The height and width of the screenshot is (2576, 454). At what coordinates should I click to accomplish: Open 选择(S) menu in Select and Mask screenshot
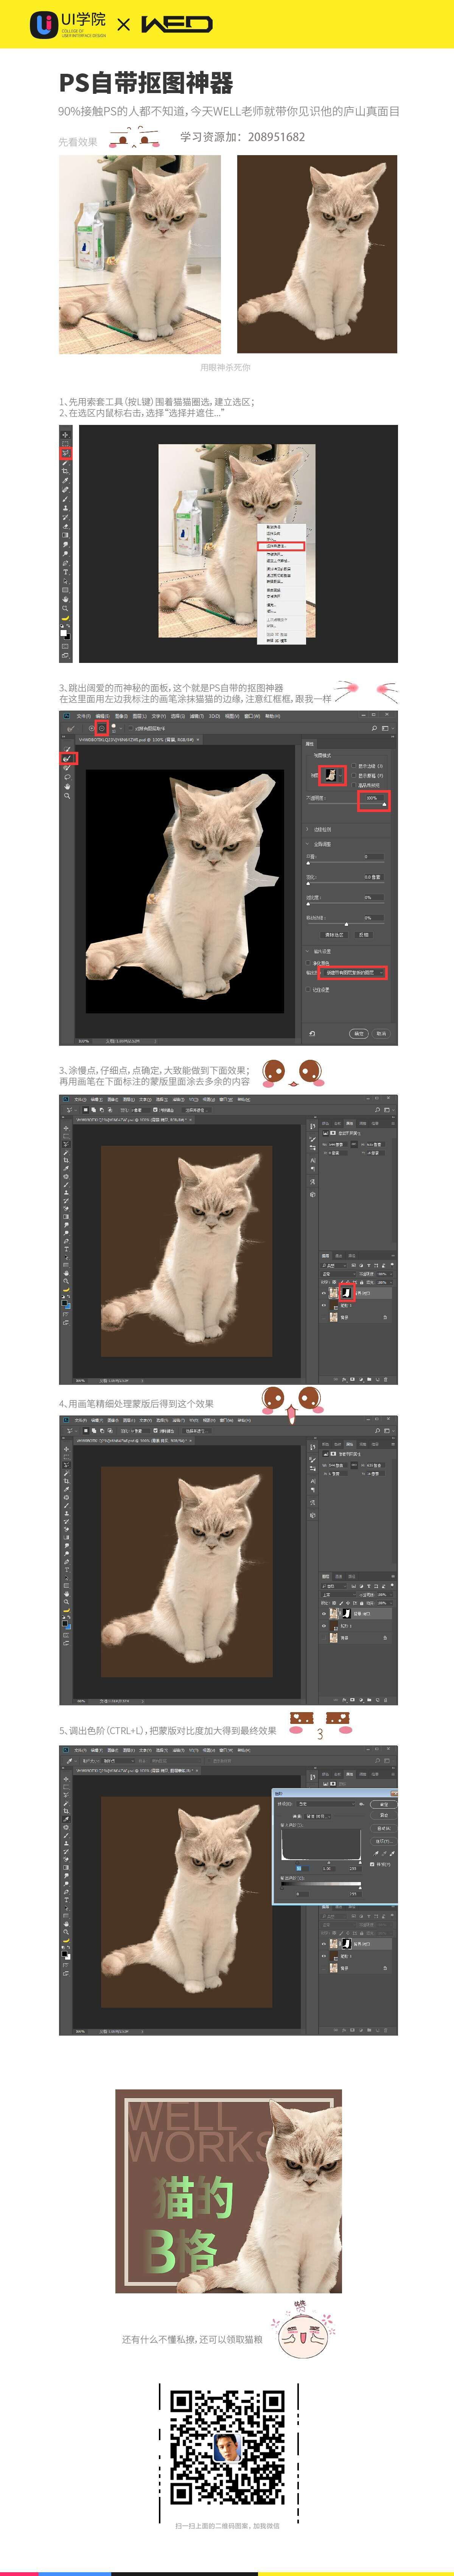click(178, 716)
